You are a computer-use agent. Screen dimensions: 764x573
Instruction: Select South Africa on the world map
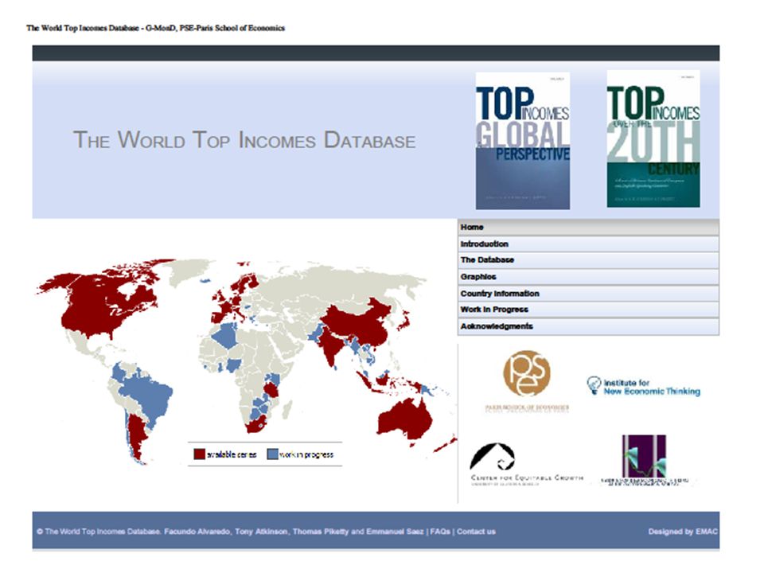click(255, 426)
